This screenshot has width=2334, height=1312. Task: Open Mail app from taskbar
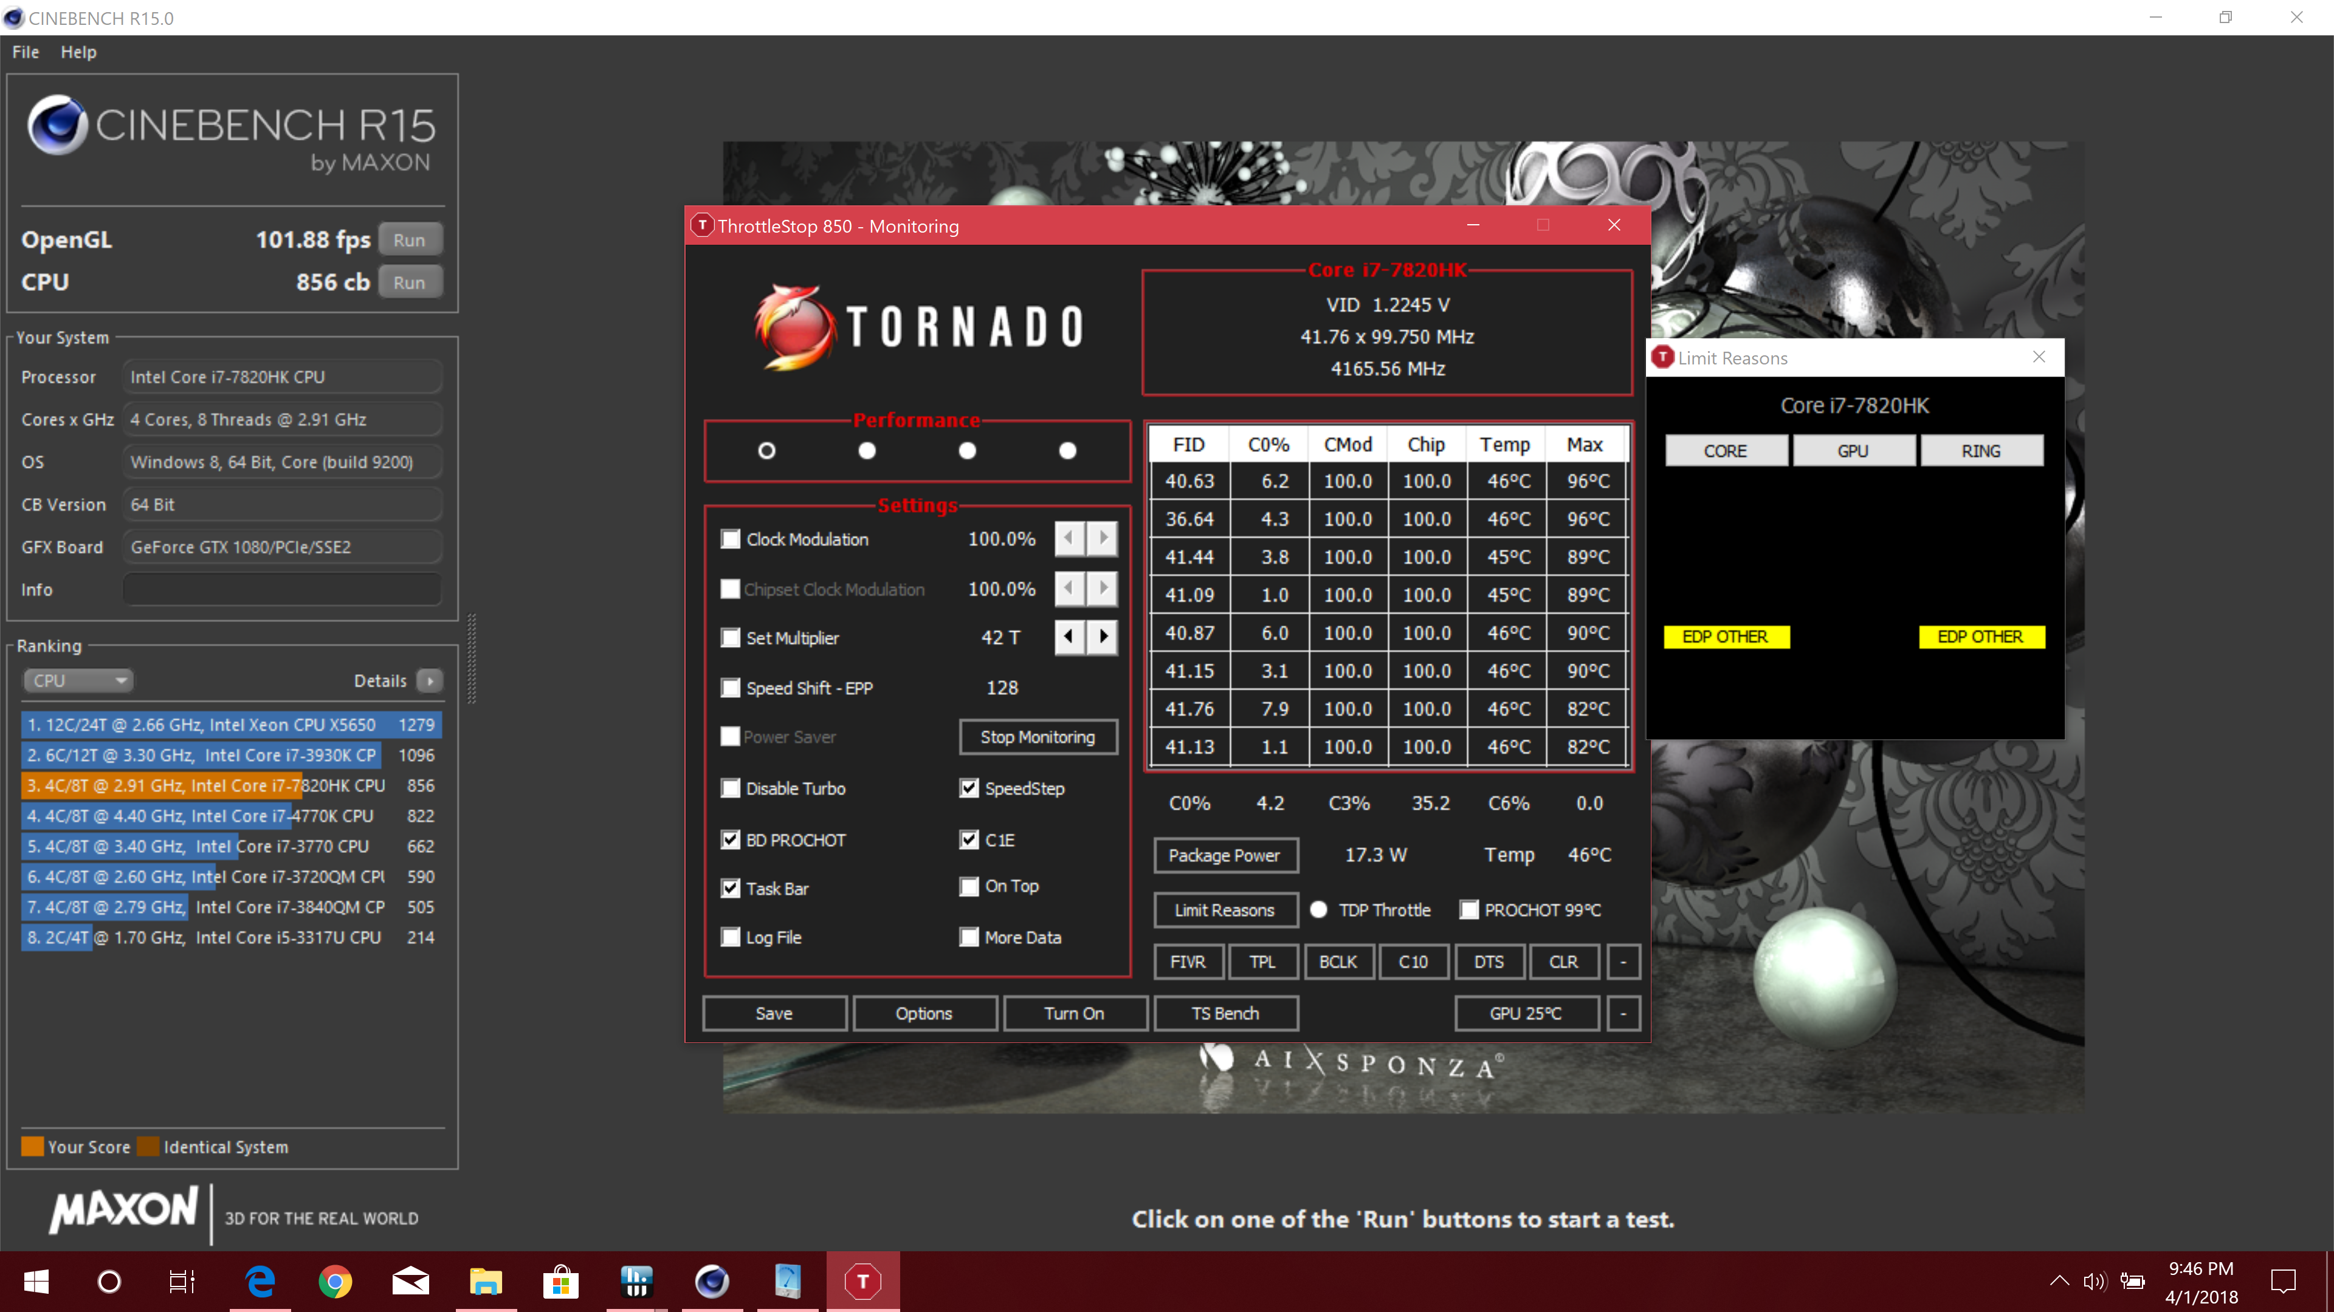click(x=410, y=1281)
